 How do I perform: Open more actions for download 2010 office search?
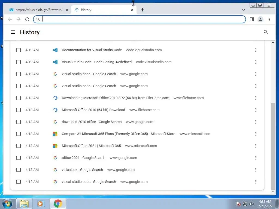click(x=256, y=122)
